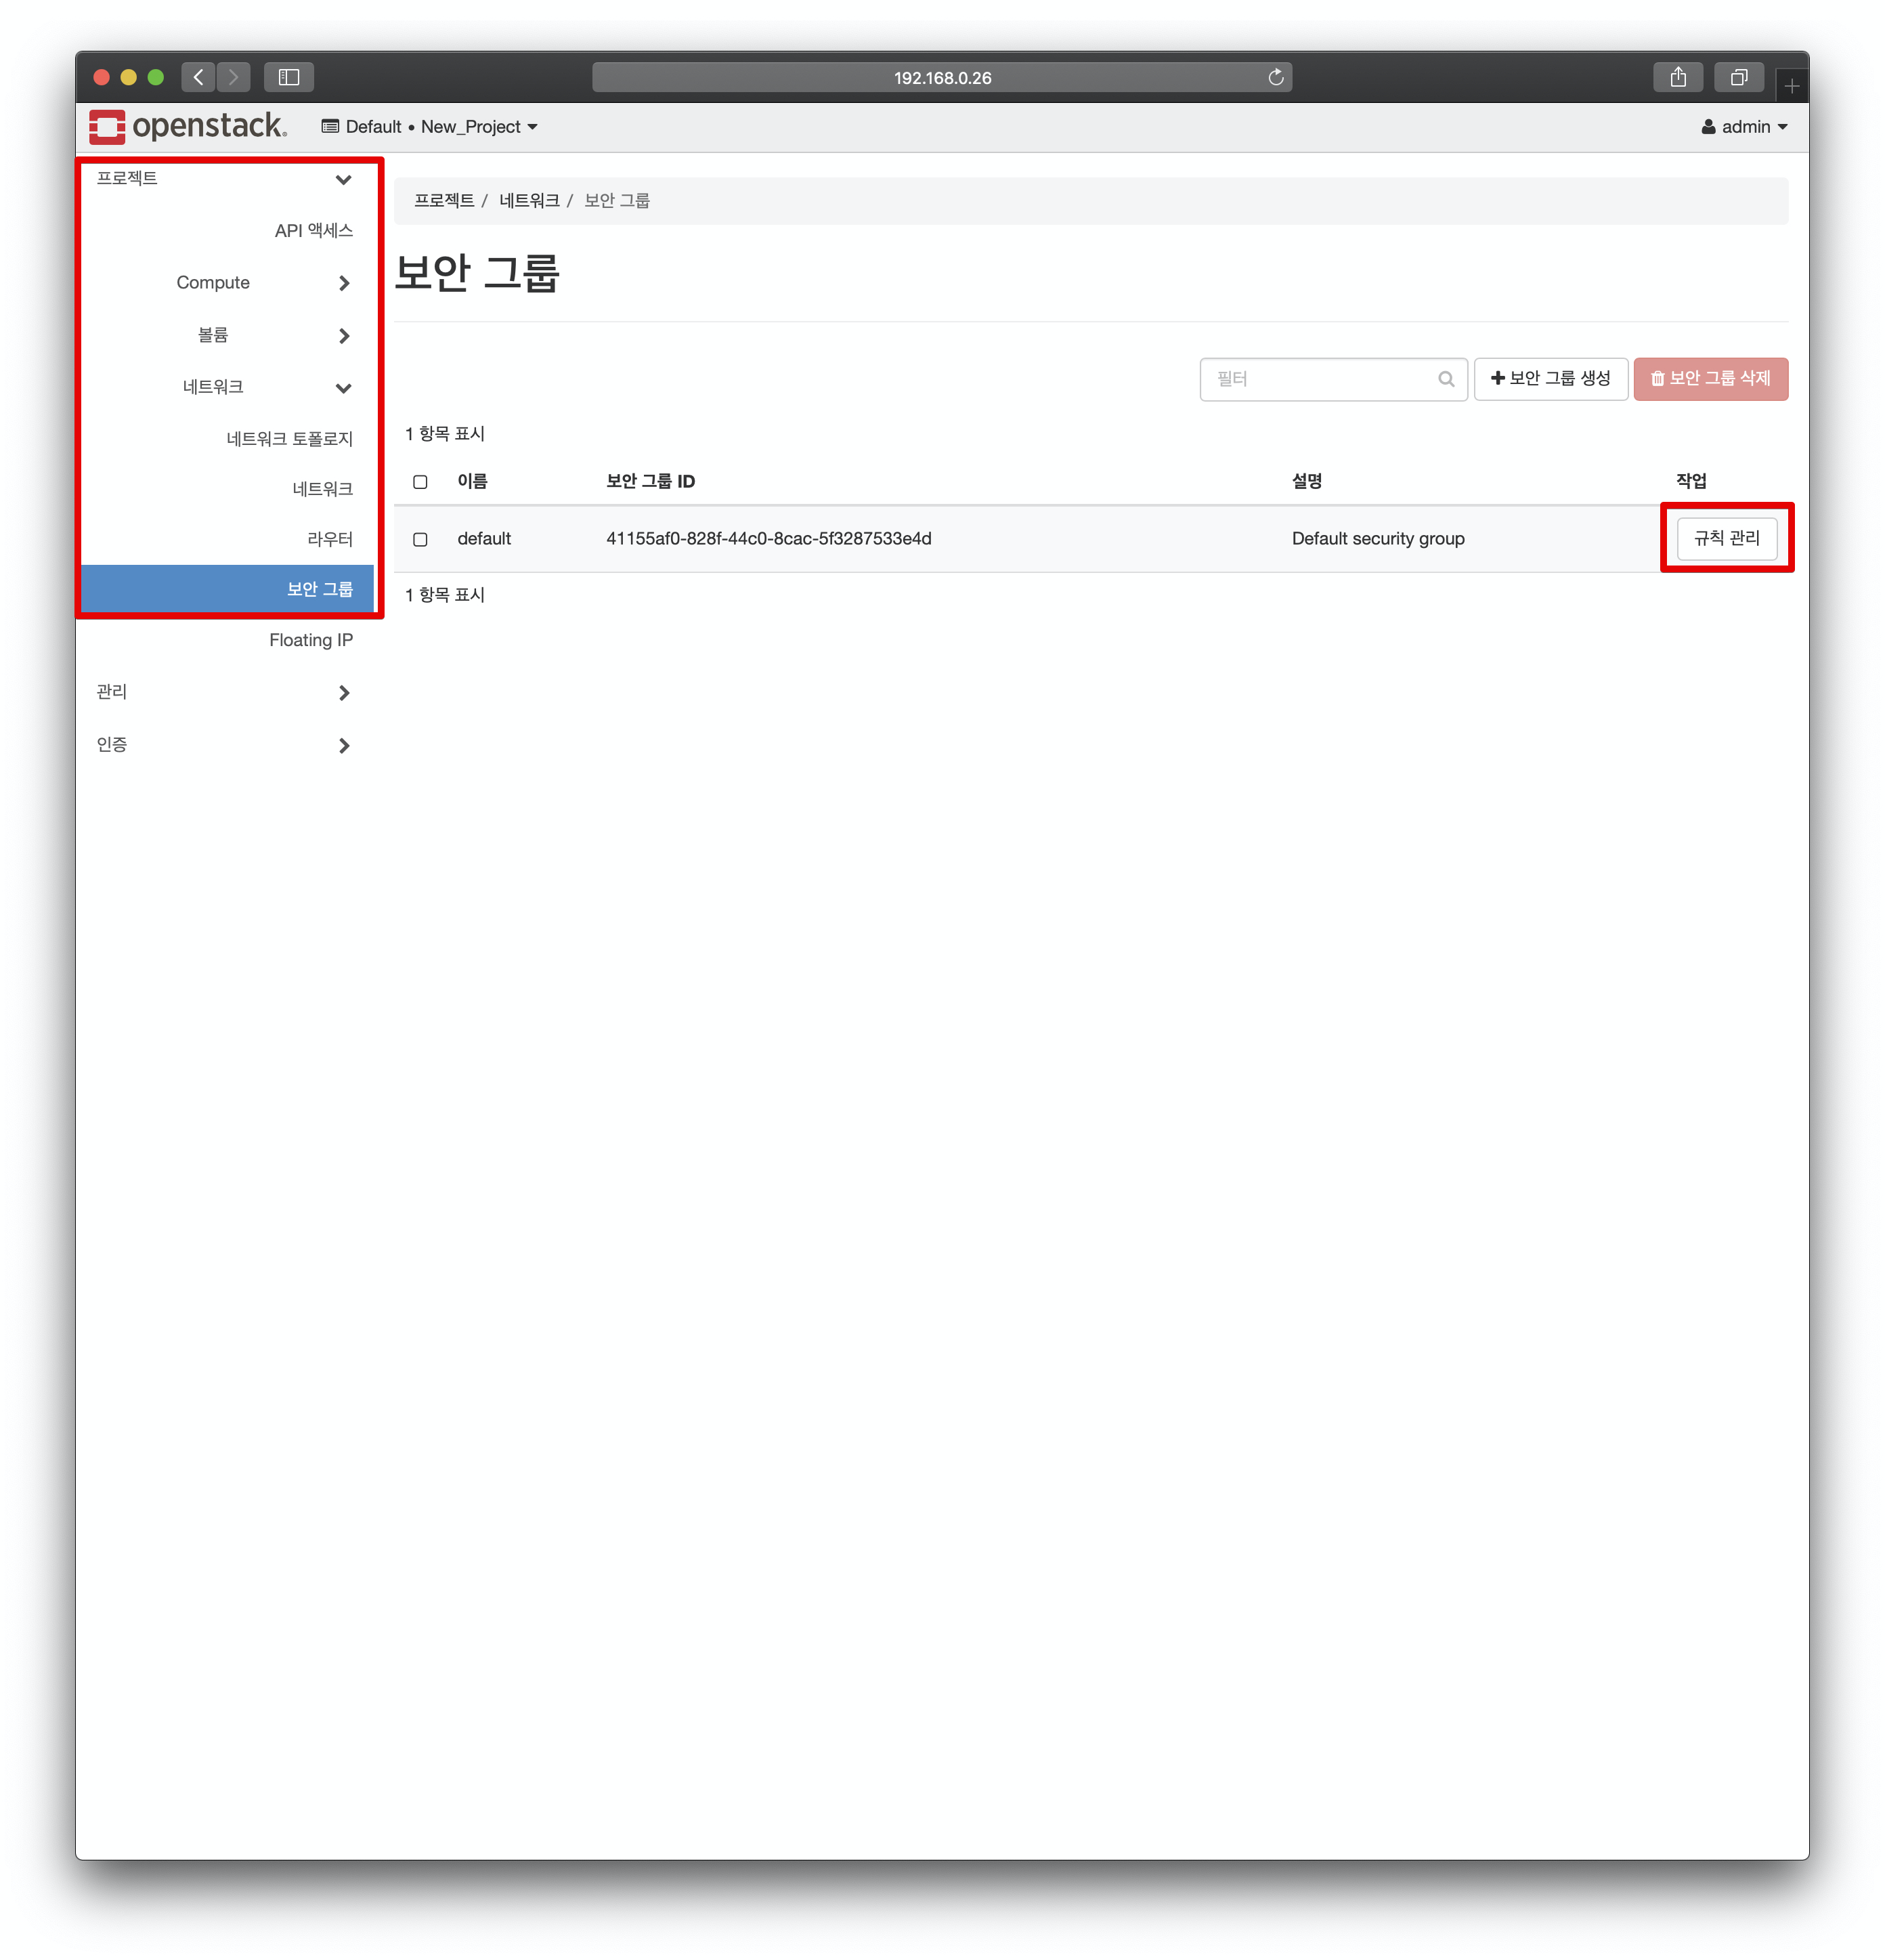The image size is (1885, 1960).
Task: Check the default security group checkbox
Action: pos(420,539)
